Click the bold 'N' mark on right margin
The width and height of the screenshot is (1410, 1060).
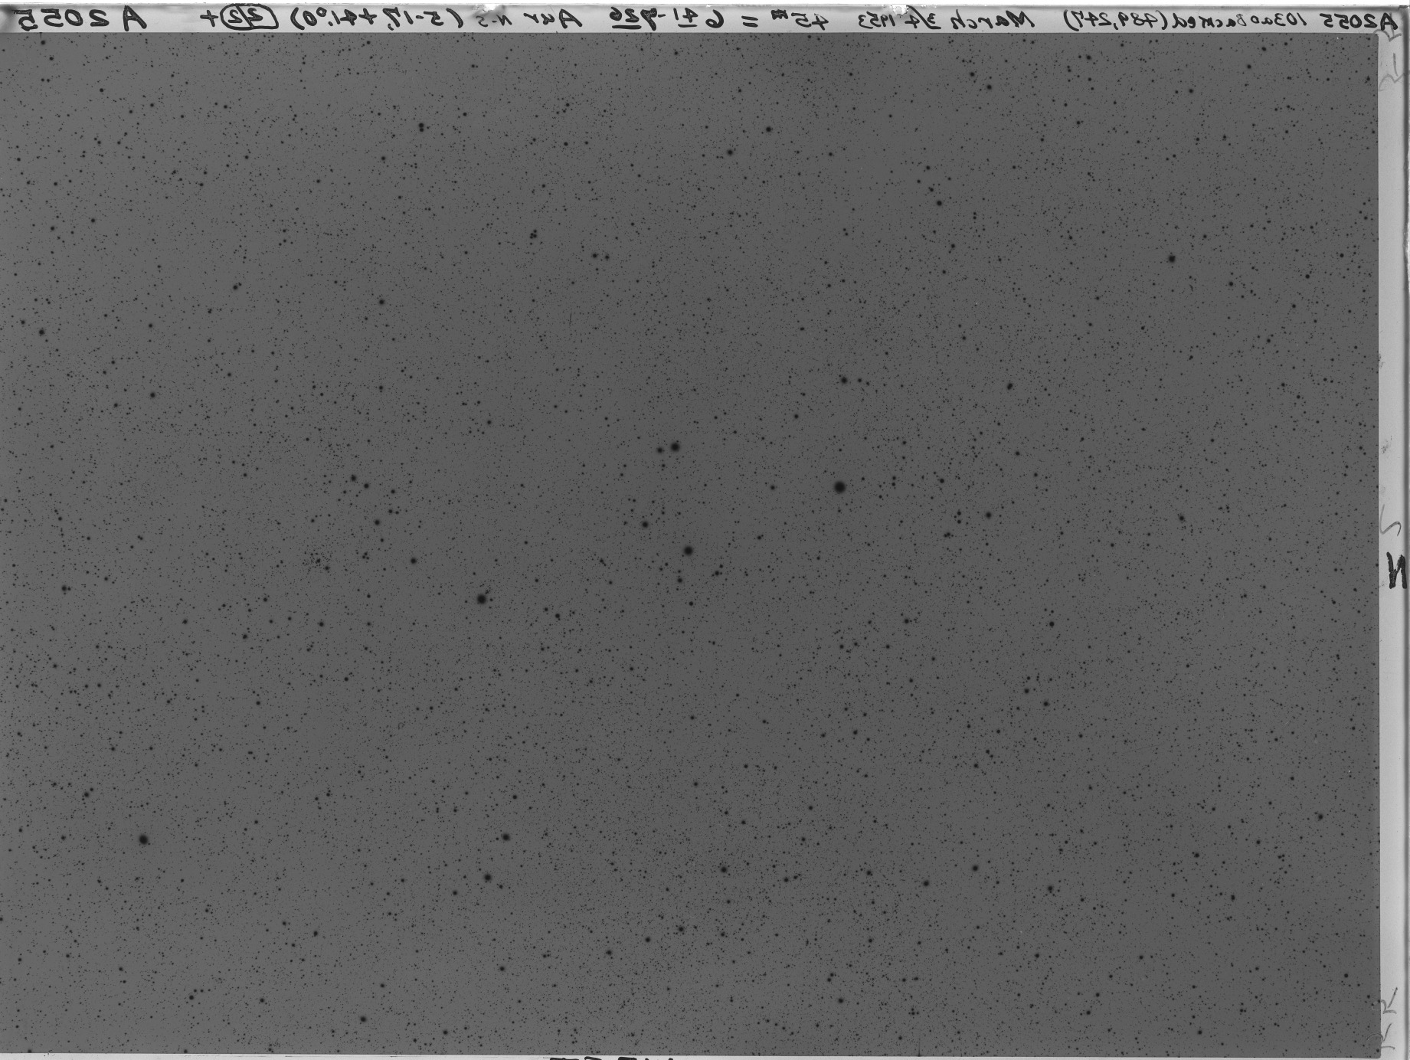[x=1396, y=571]
